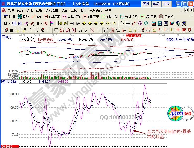Jump to first bar with green skip-back arrow
The width and height of the screenshot is (194, 148).
click(x=60, y=23)
